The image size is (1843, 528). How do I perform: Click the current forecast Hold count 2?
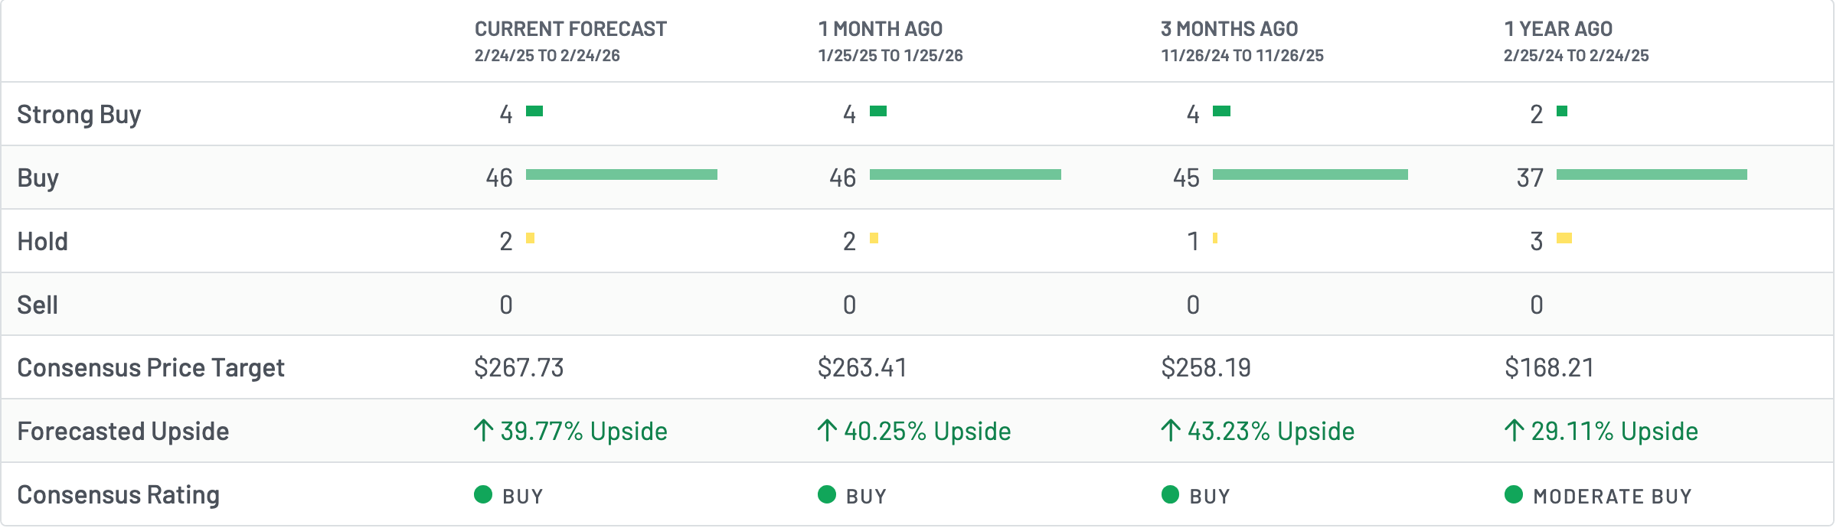506,241
